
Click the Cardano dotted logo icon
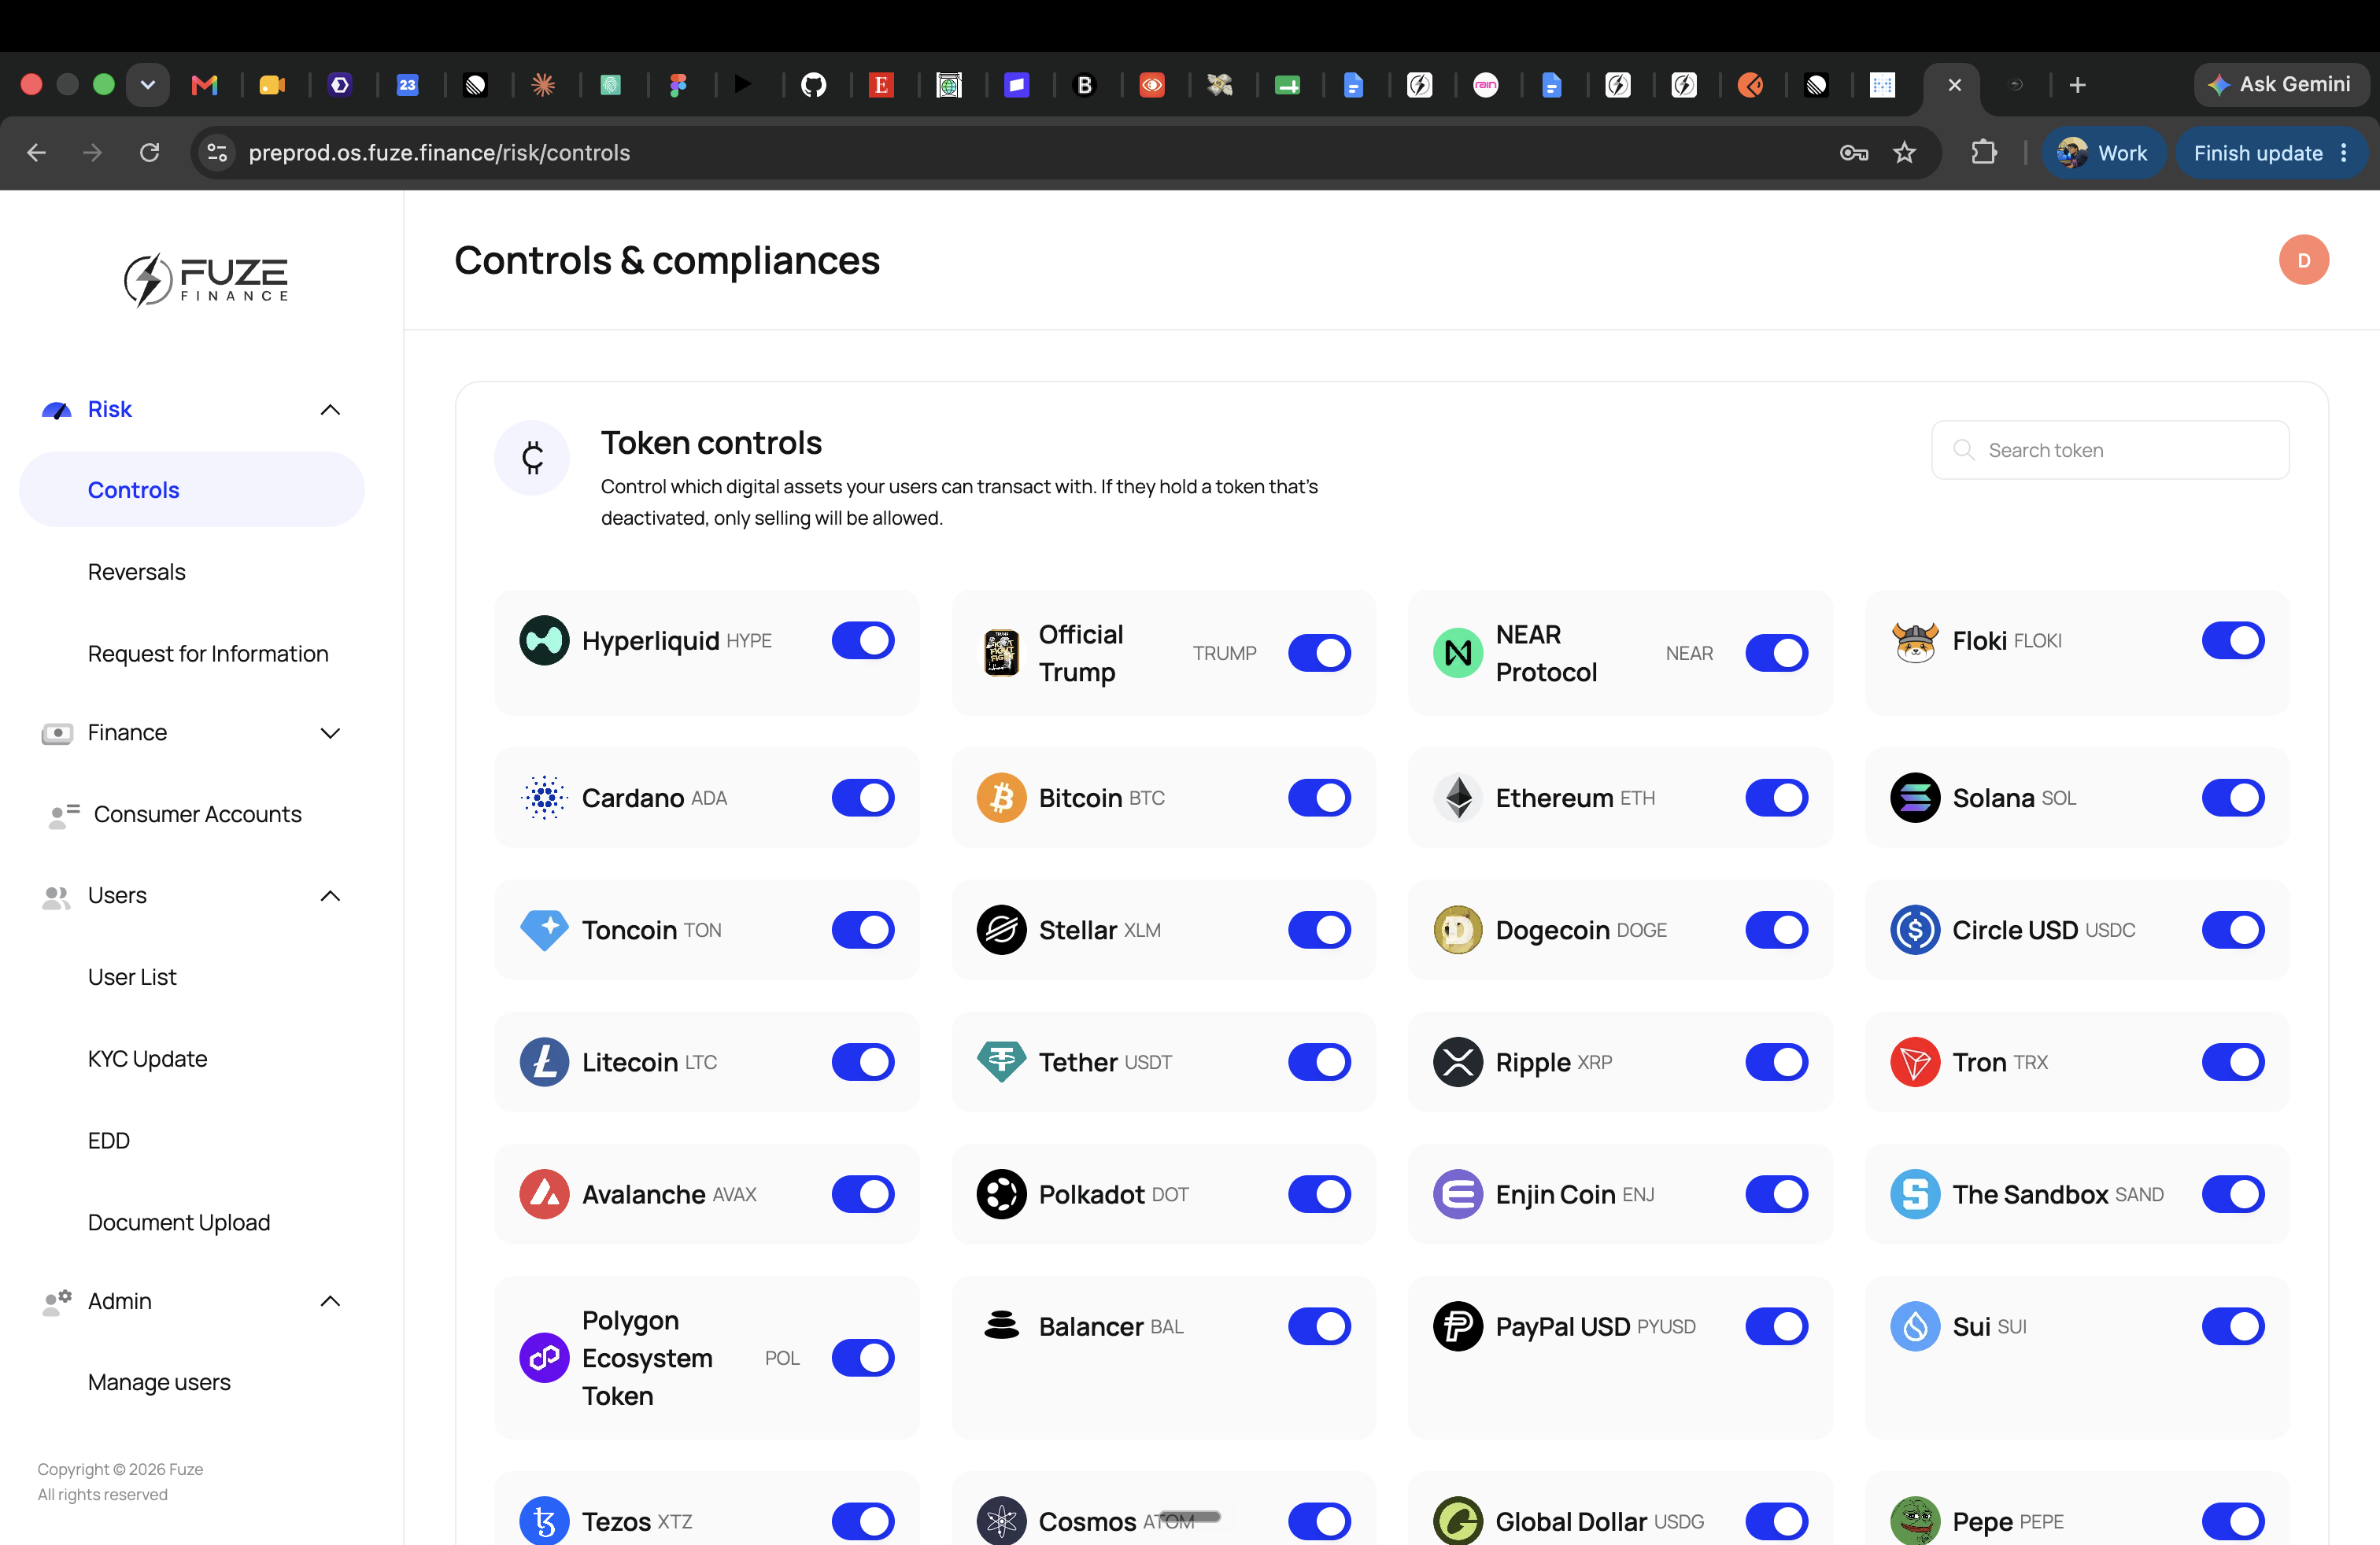[x=544, y=798]
